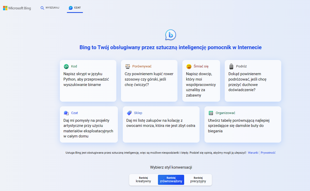The width and height of the screenshot is (310, 191).
Task: Choose the Python binary search script prompt
Action: pyautogui.click(x=88, y=81)
